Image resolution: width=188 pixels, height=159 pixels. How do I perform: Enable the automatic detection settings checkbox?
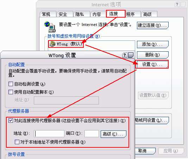tap(11, 84)
